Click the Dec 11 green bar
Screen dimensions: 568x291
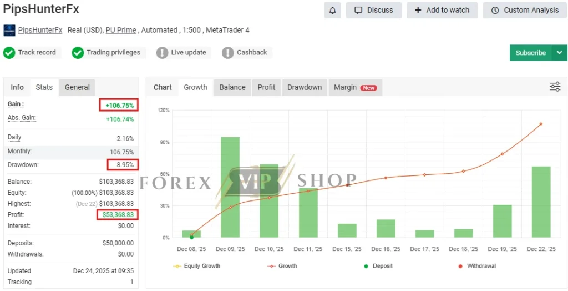click(x=308, y=213)
